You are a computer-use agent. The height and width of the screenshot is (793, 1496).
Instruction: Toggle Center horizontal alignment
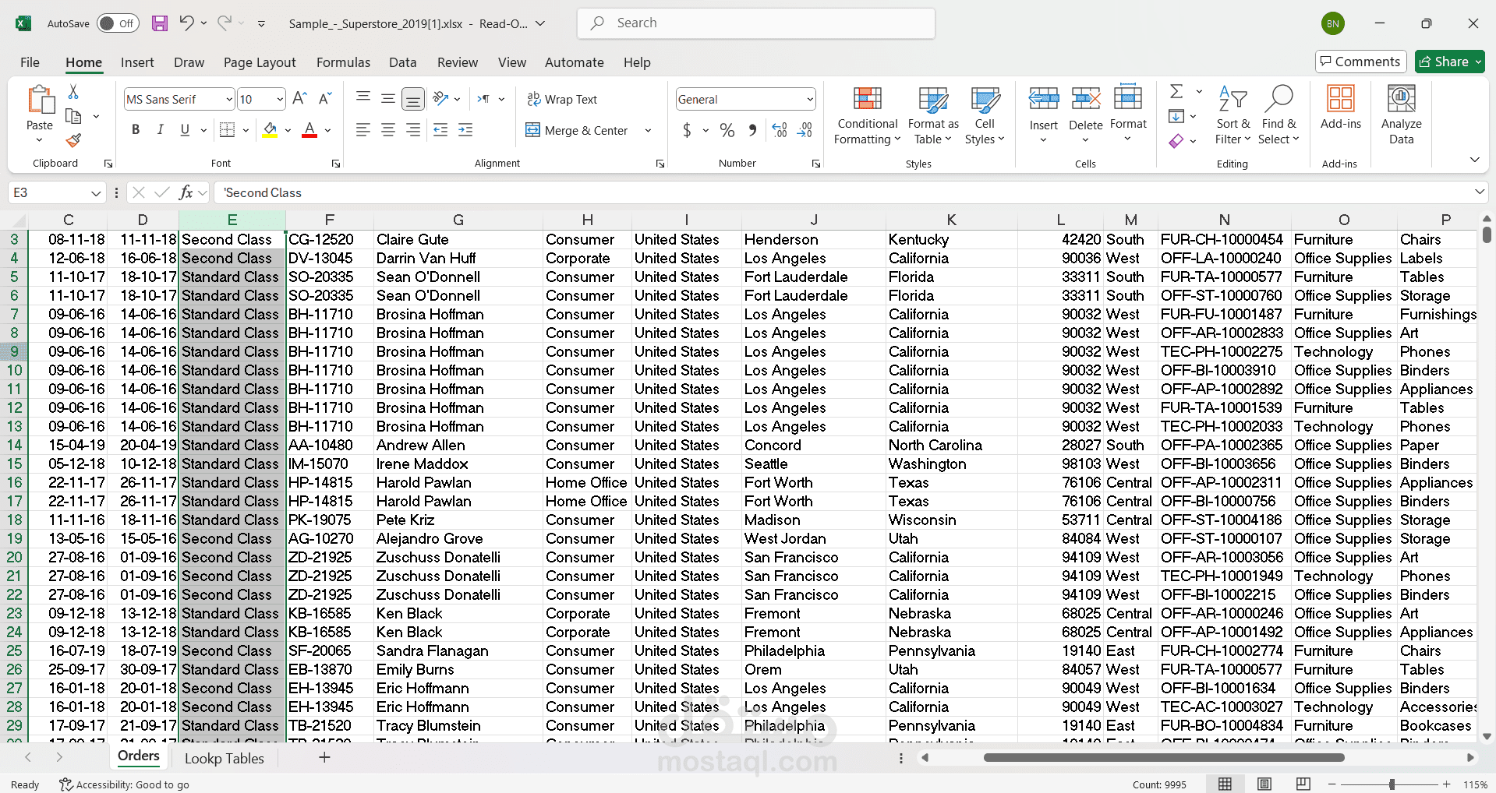pyautogui.click(x=388, y=130)
